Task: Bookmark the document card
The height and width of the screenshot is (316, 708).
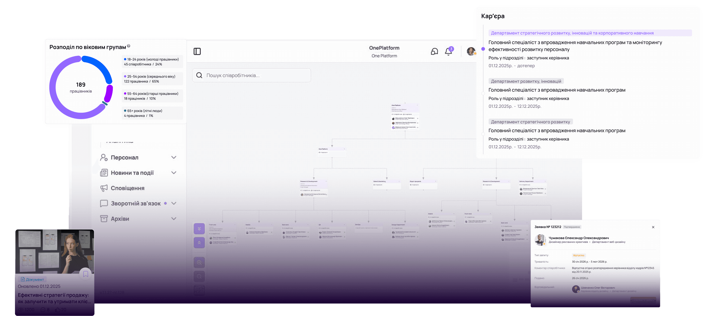Action: (85, 274)
